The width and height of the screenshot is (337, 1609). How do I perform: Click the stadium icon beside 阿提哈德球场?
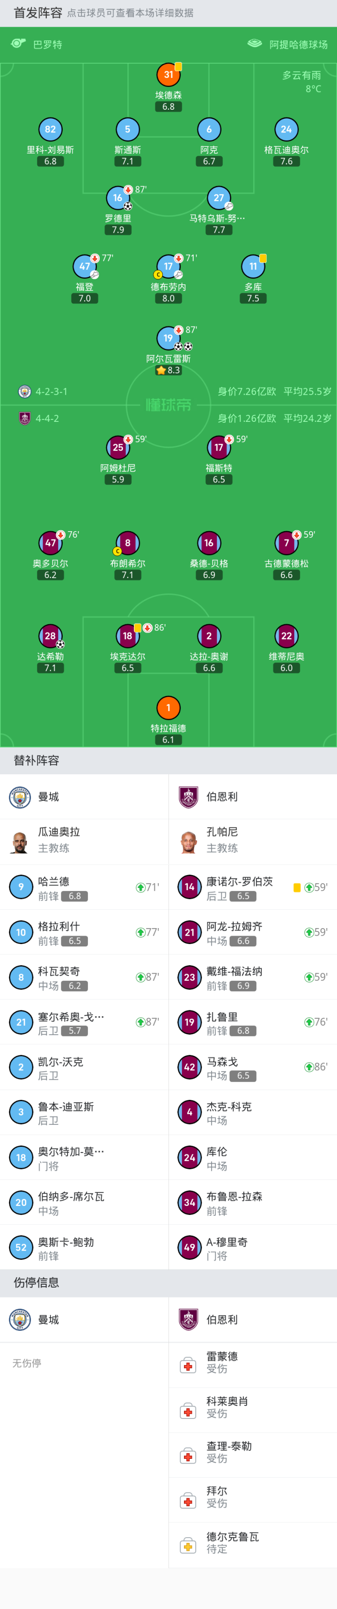[255, 44]
